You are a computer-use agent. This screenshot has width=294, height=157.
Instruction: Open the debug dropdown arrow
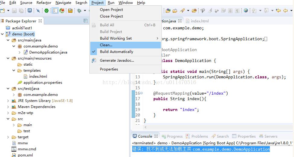(85, 11)
